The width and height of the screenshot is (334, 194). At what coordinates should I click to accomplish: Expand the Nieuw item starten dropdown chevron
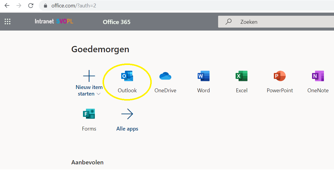click(98, 94)
